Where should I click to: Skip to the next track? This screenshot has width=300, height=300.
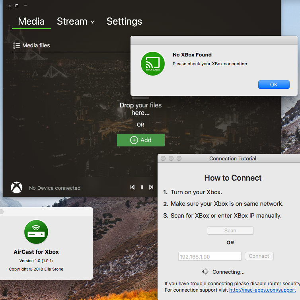click(x=151, y=187)
